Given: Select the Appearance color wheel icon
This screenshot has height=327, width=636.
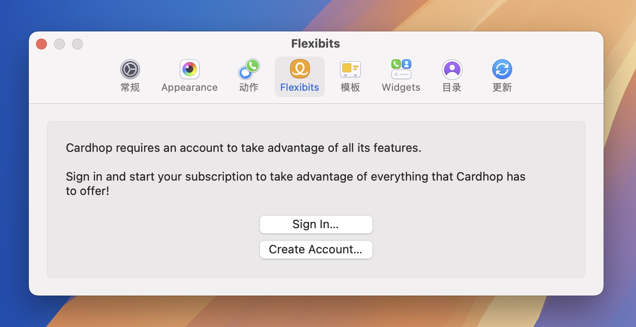Looking at the screenshot, I should click(189, 69).
